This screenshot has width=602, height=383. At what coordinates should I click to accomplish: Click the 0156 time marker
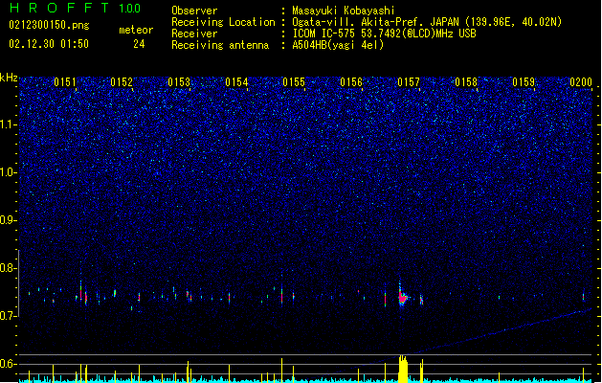pyautogui.click(x=351, y=82)
